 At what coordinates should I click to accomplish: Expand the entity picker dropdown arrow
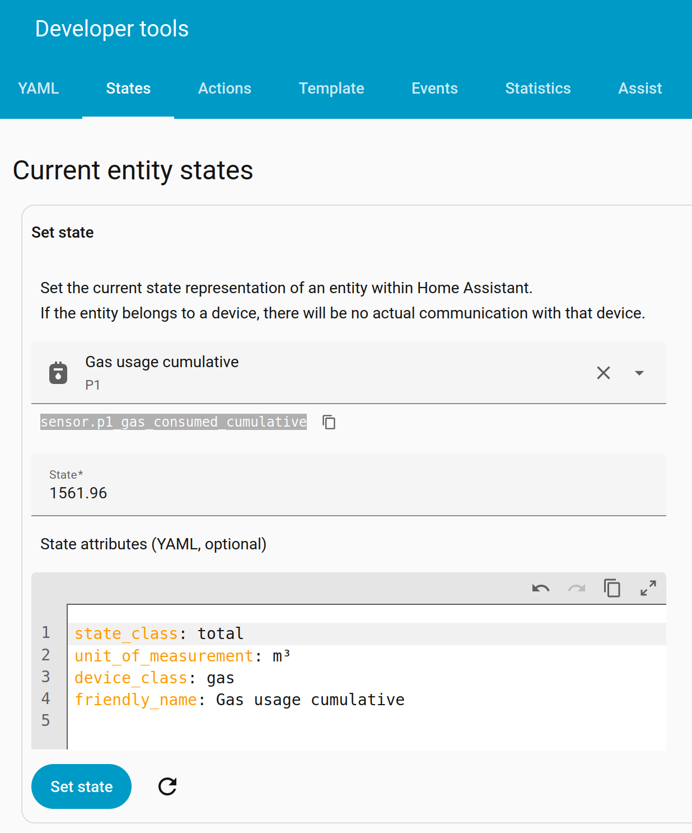(x=639, y=373)
